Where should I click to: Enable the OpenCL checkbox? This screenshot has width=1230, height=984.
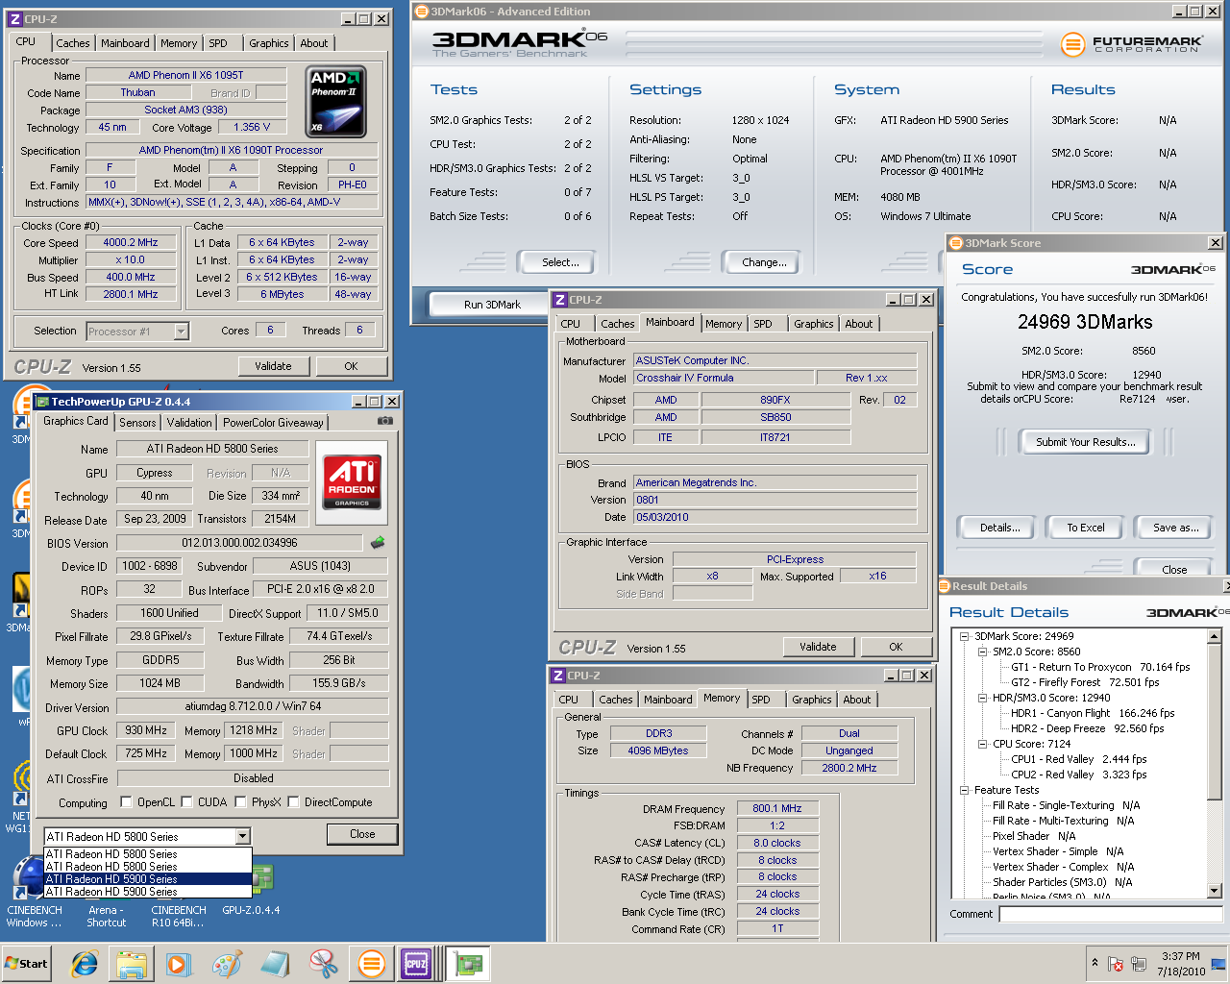[126, 802]
